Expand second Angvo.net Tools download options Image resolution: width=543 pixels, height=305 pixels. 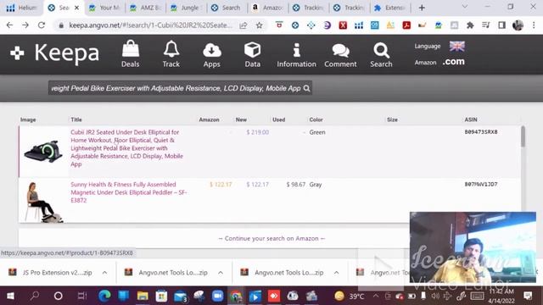click(x=336, y=273)
